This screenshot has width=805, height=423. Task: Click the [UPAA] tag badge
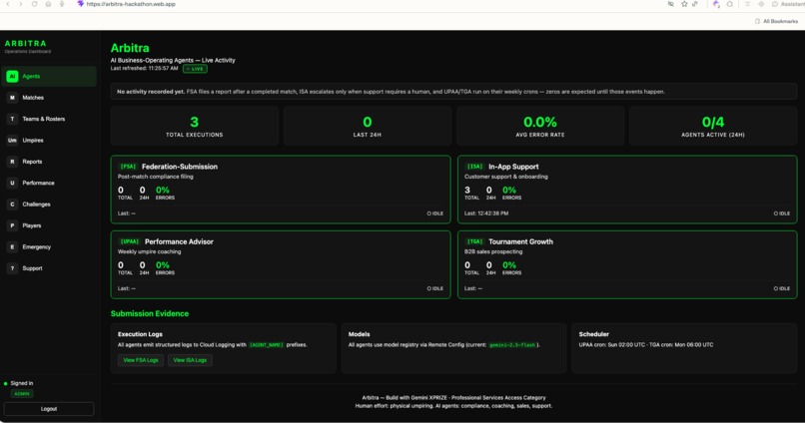130,242
